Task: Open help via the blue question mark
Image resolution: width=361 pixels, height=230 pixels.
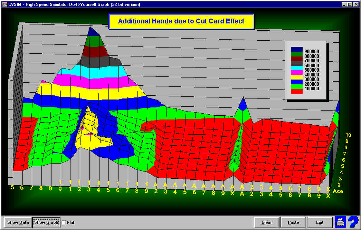Action: [x=353, y=222]
